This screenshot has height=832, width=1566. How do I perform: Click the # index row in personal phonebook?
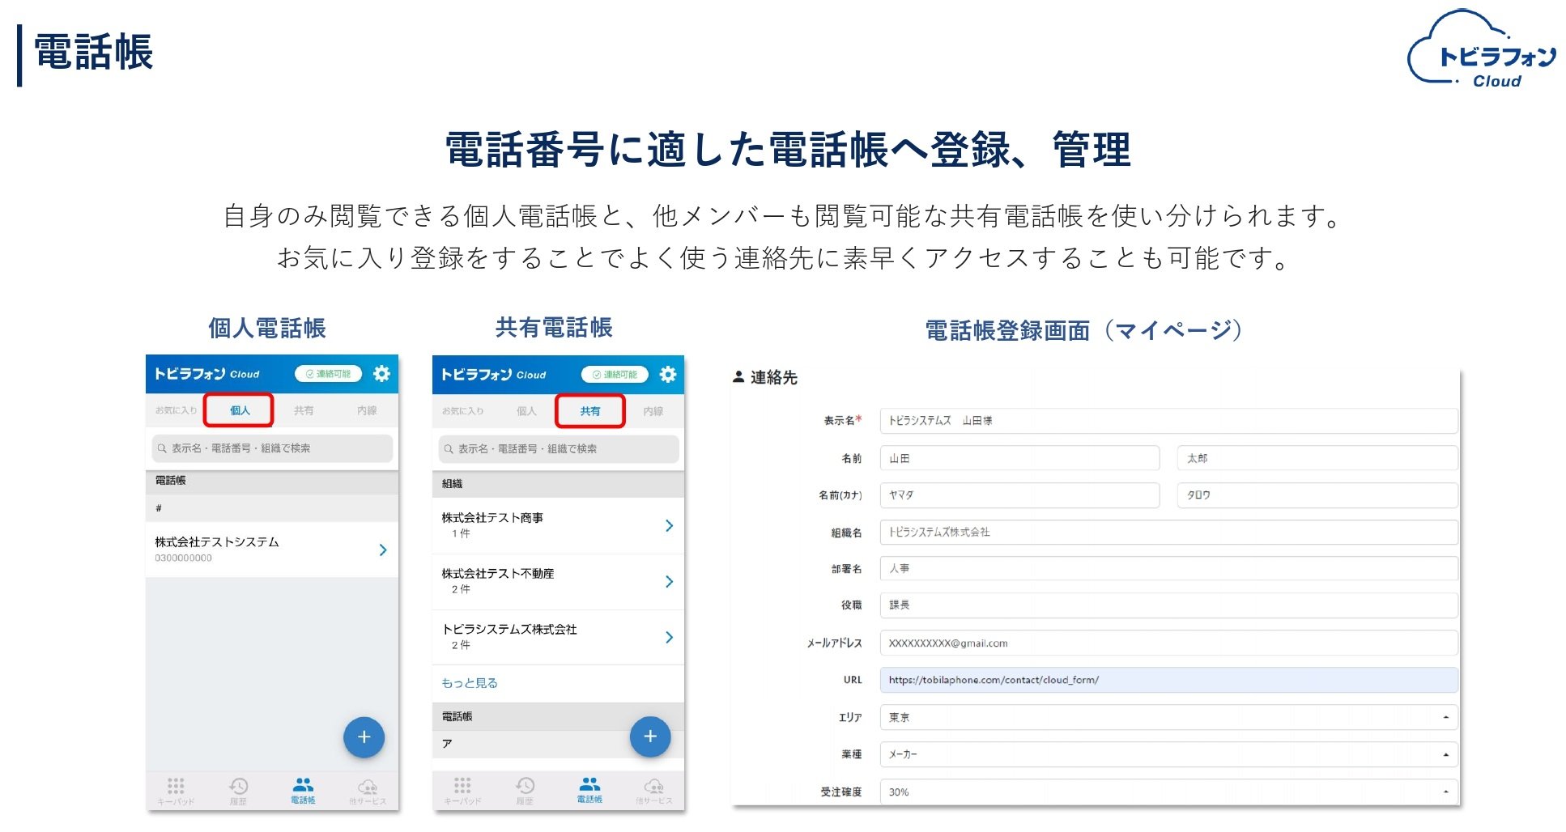[272, 508]
